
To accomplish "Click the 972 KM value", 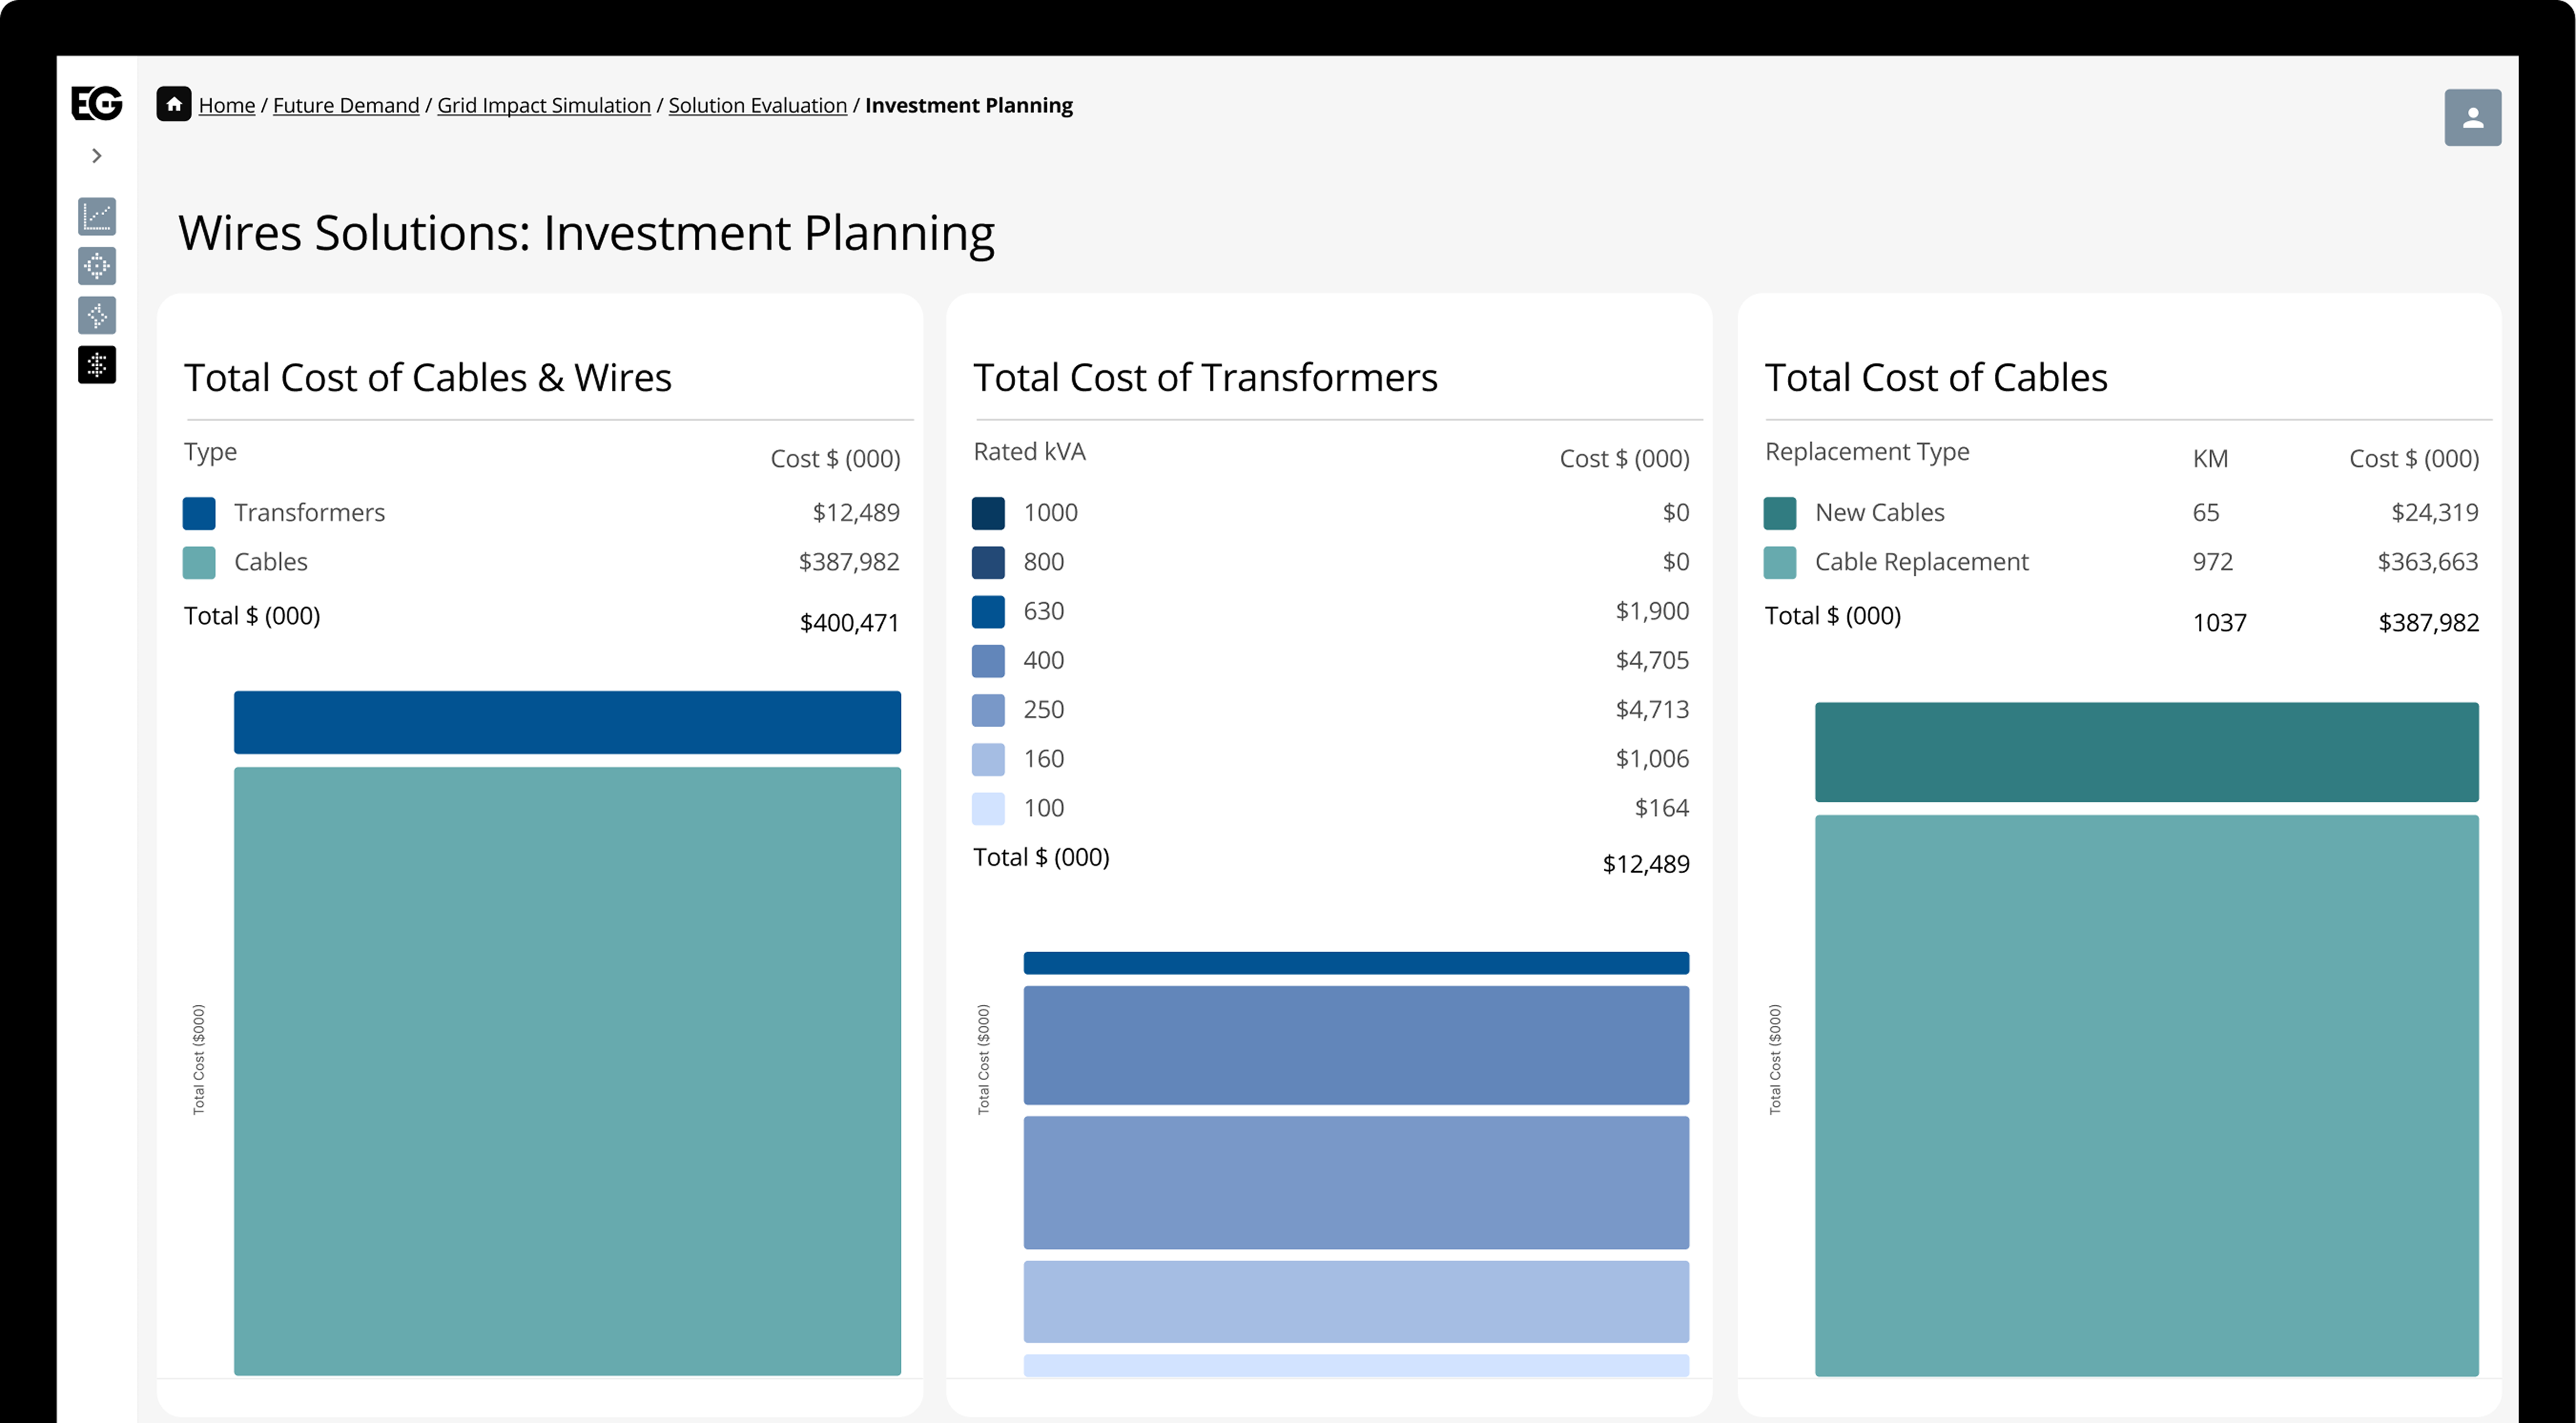I will (2212, 562).
